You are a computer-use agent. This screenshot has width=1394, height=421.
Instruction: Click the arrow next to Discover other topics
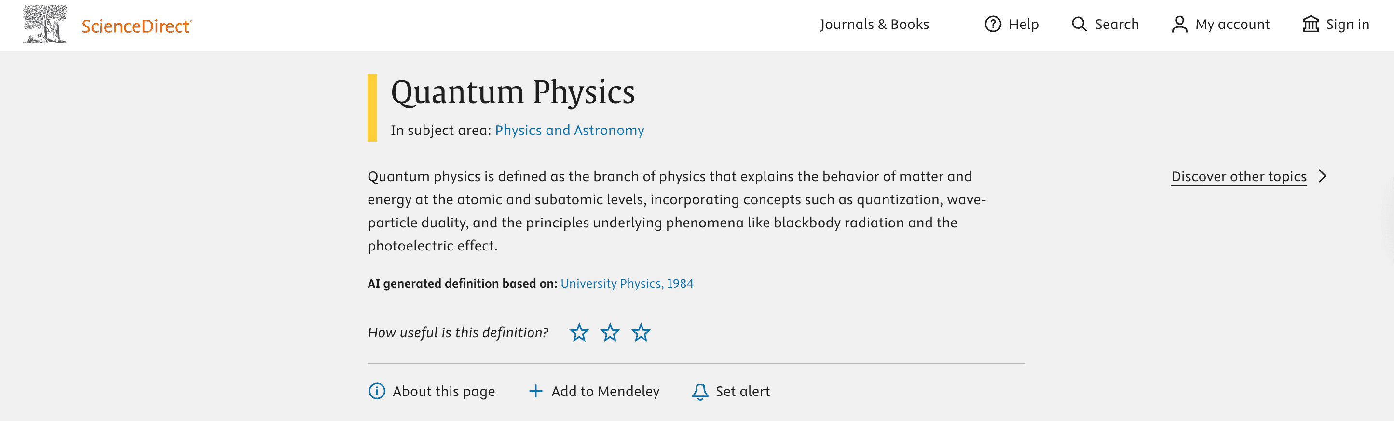tap(1323, 176)
